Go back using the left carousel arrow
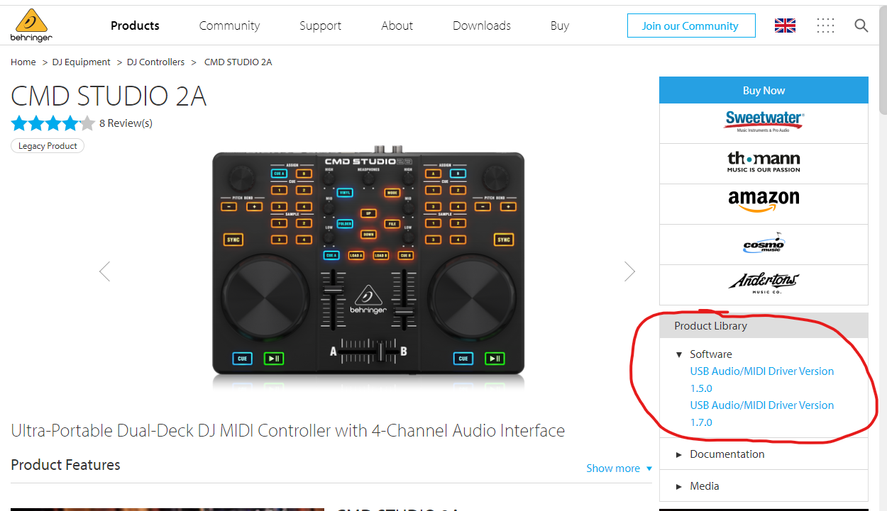Screen dimensions: 887x511 point(105,271)
